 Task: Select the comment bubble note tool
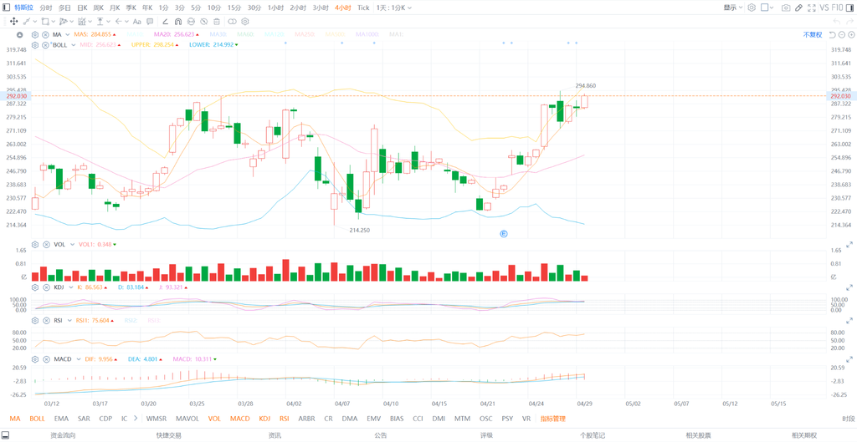coord(150,22)
